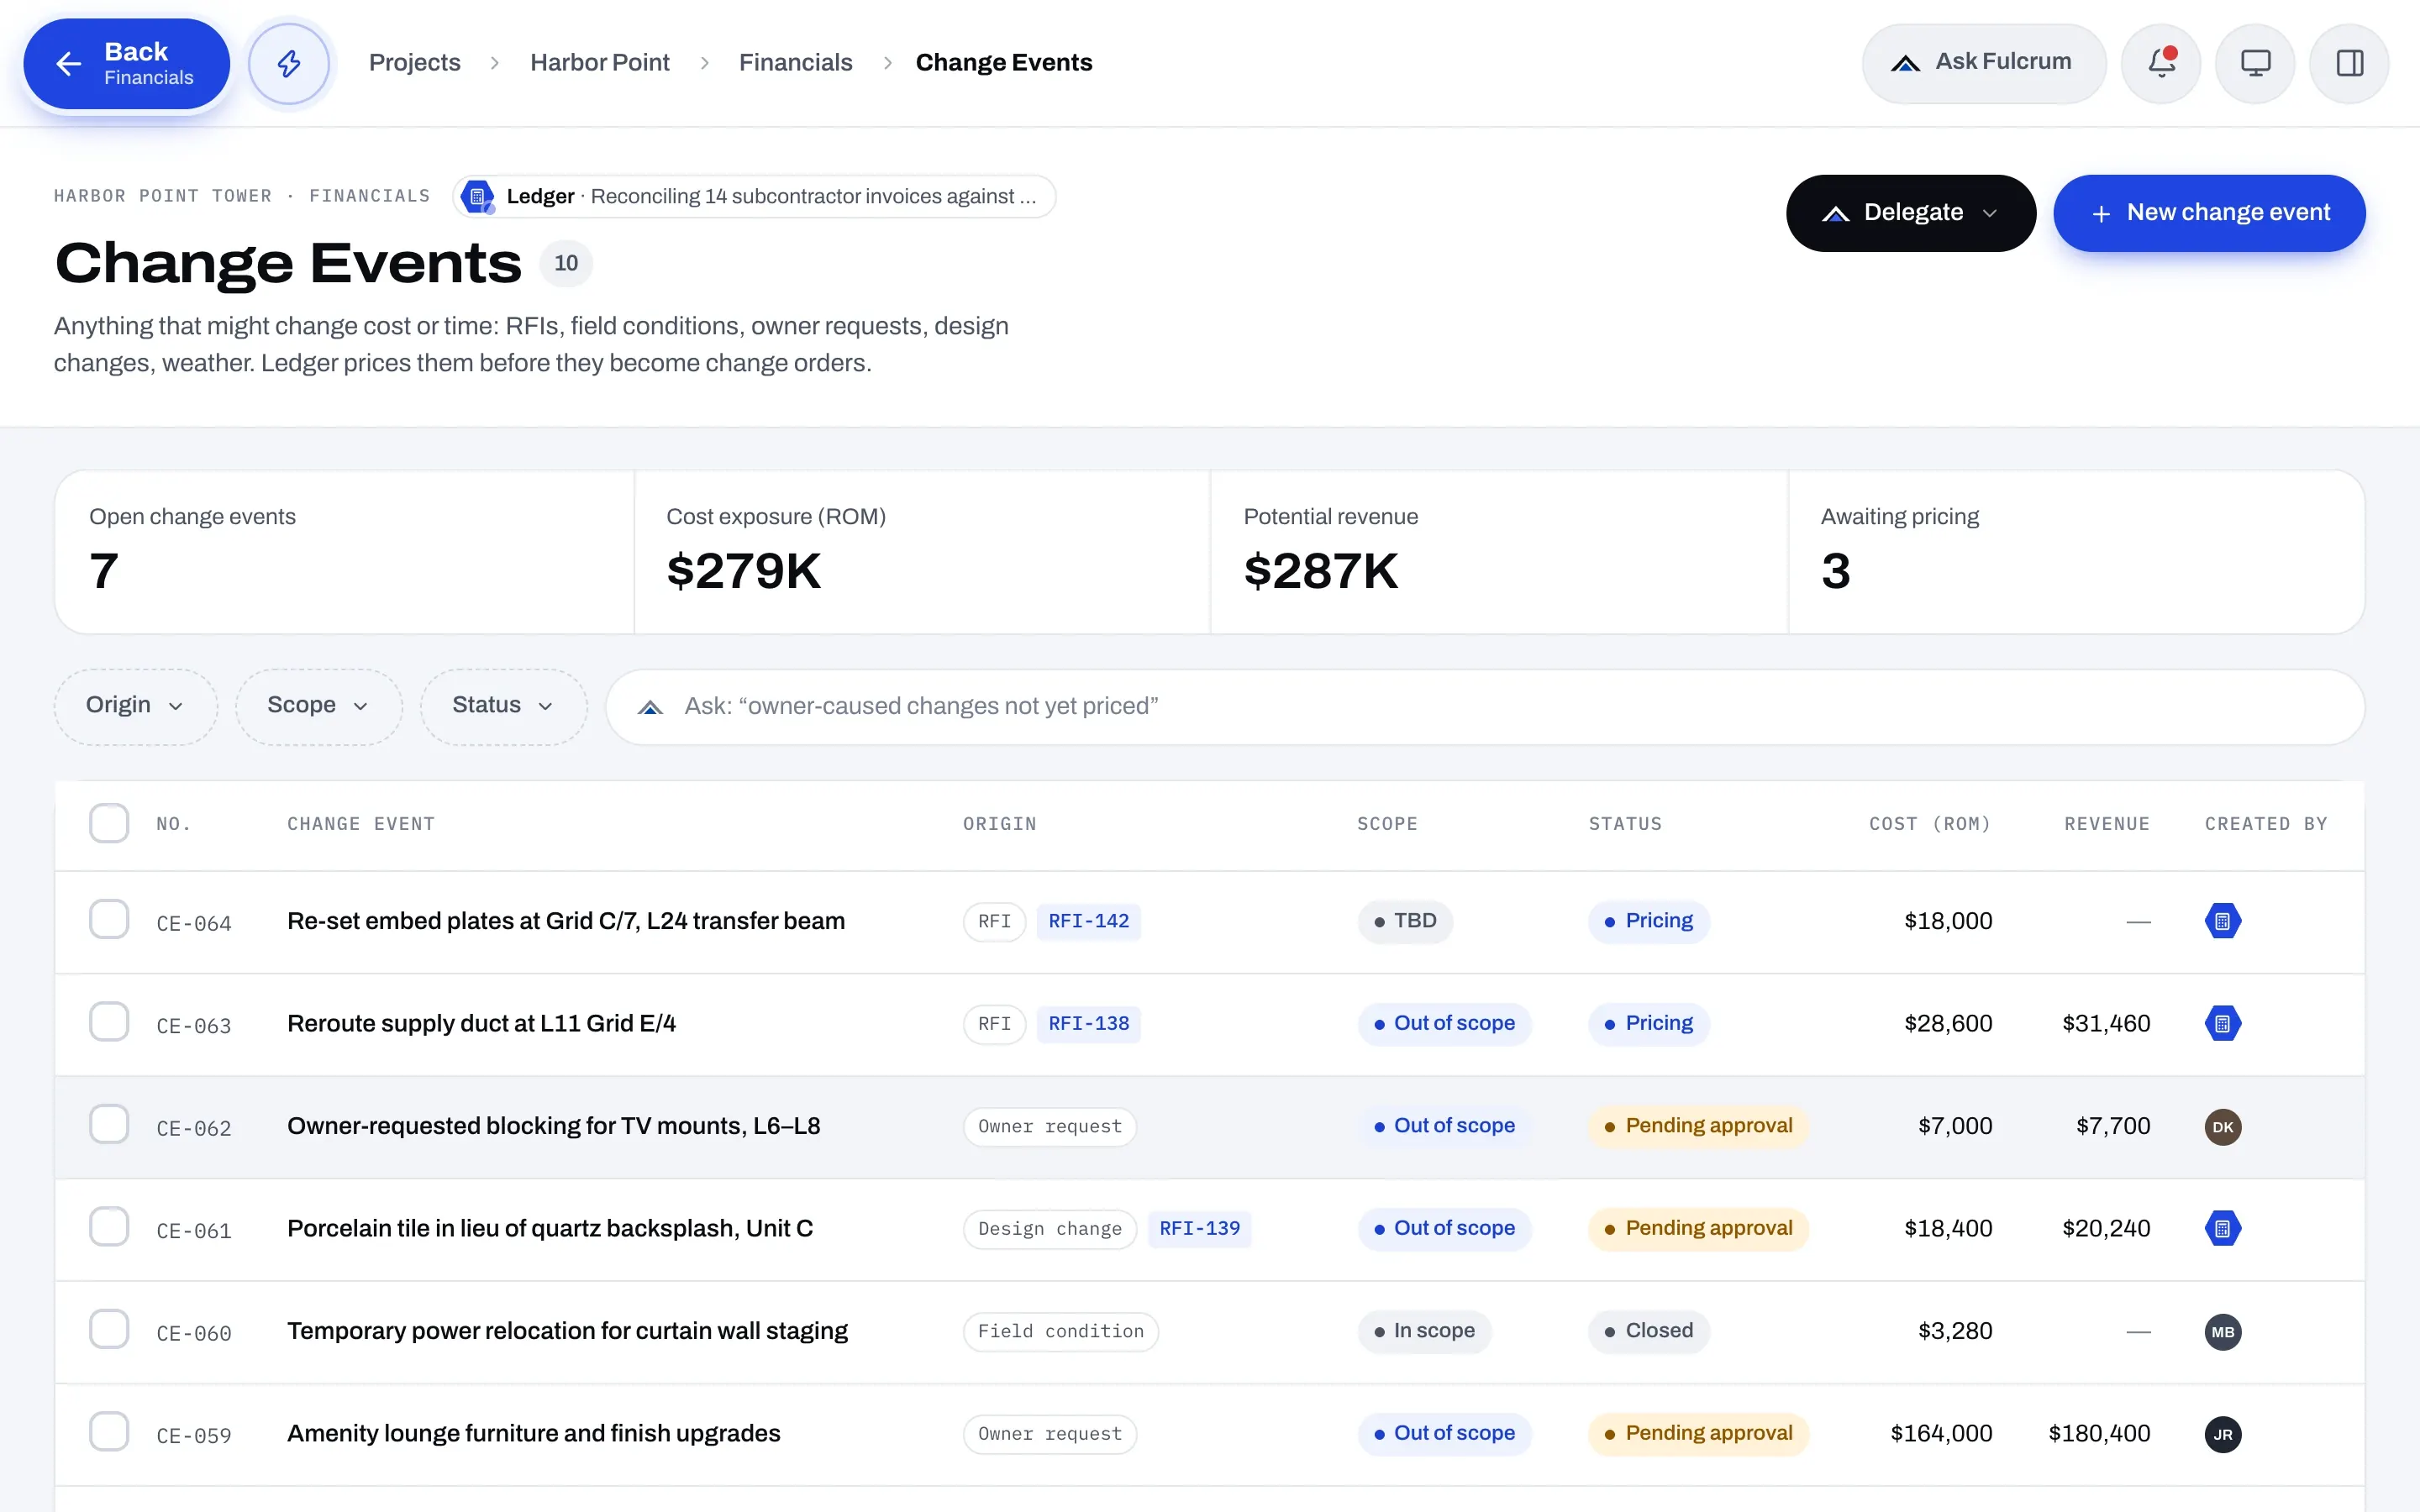Screen dimensions: 2420x1512
Task: Focus the Ask owner-caused changes field
Action: tap(1485, 706)
